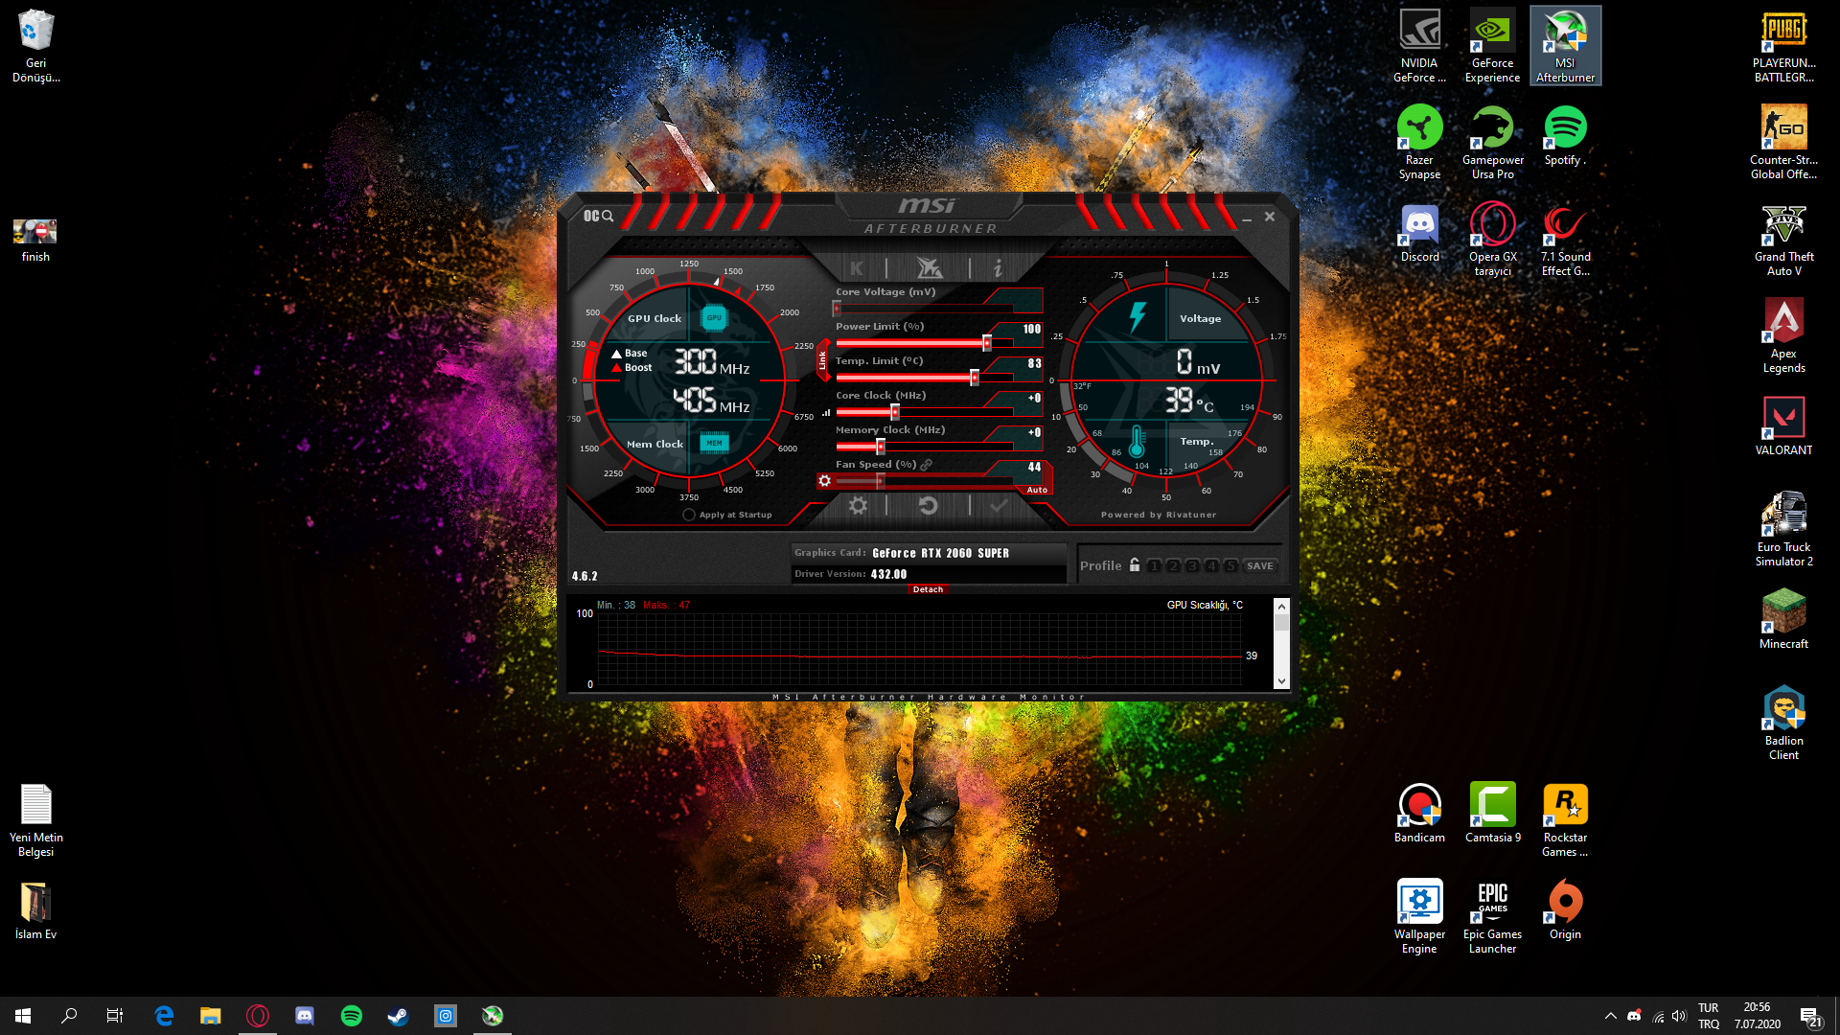Toggle the profile lock icon
The width and height of the screenshot is (1840, 1035).
pos(1135,564)
